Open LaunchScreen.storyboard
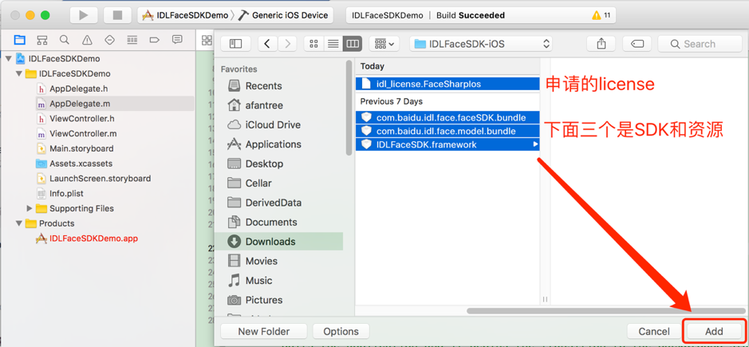Screen dimensions: 749x347 [101, 178]
